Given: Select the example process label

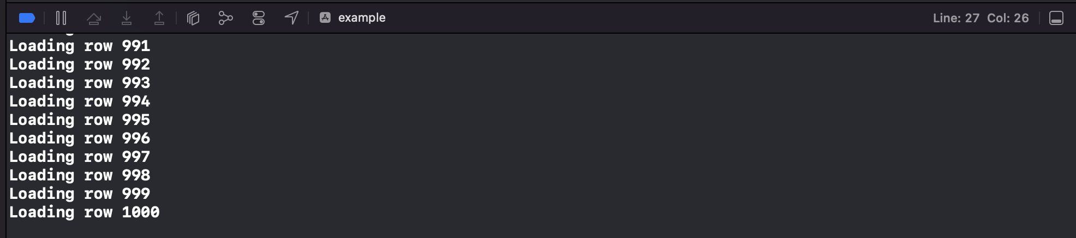Looking at the screenshot, I should click(x=362, y=17).
